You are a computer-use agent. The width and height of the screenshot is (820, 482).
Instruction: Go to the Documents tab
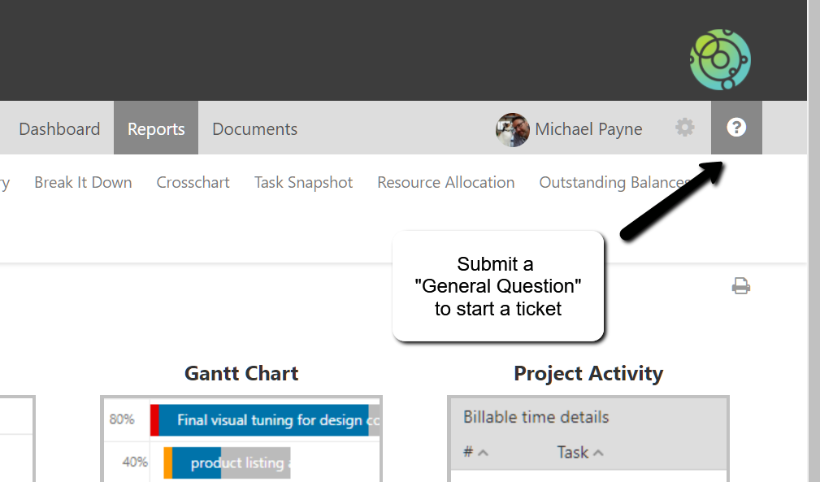coord(254,129)
